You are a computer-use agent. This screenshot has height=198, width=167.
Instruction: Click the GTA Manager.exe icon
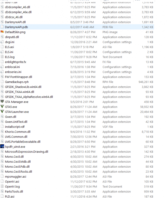click(x=2, y=102)
